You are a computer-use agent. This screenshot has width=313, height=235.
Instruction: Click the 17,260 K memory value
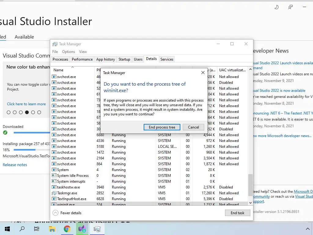pyautogui.click(x=208, y=193)
